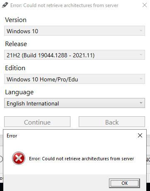
Task: Click the red error cross icon
Action: point(19,158)
